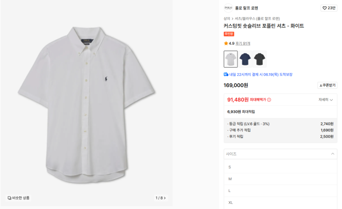Click the info icon beside 최대혜택가

click(269, 99)
